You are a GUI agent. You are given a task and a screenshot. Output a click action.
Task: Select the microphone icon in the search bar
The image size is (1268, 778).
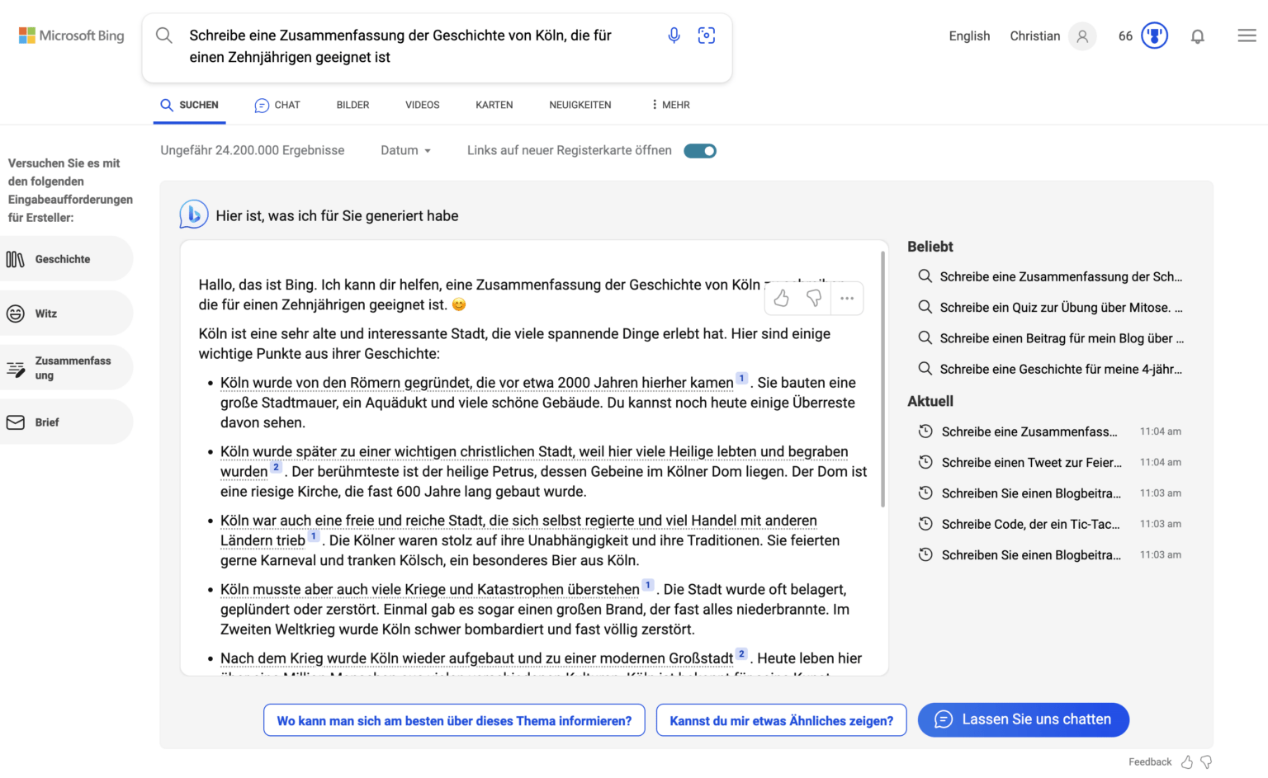(x=674, y=35)
